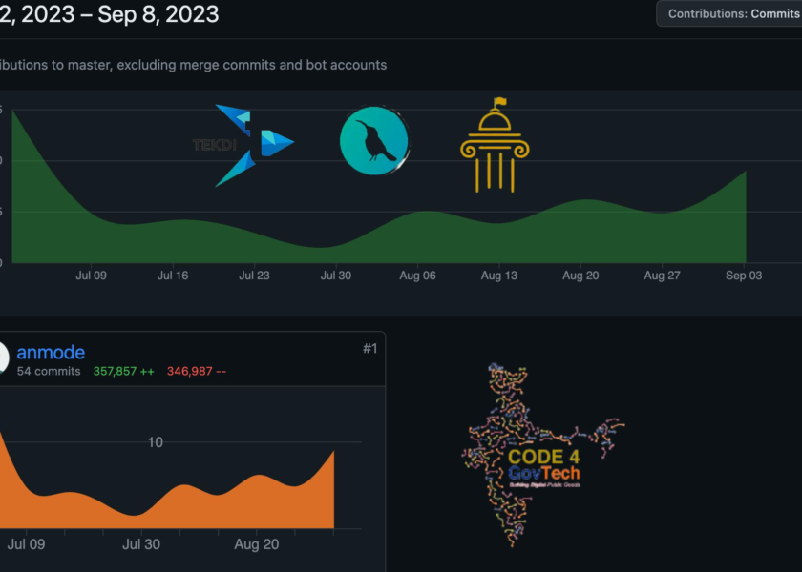Click the teal circular bird logo
This screenshot has height=572, width=802.
tap(374, 141)
